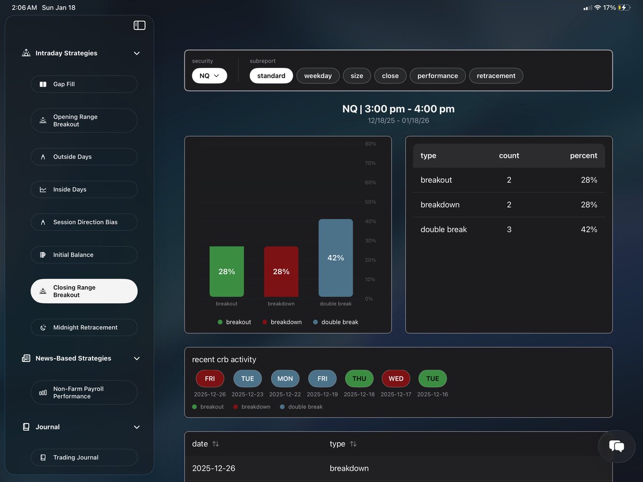Screen dimensions: 643x482
Task: Click the NQ 3:00 pm - 4:00 pm heading
Action: (398, 109)
